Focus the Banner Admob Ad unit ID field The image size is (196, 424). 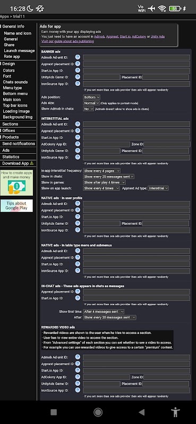coord(137,57)
